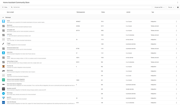Click the Proxmox VE logo icon

point(3,66)
